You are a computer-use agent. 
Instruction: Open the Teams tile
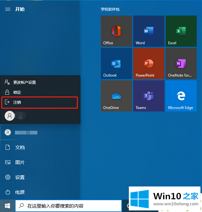tap(149, 96)
